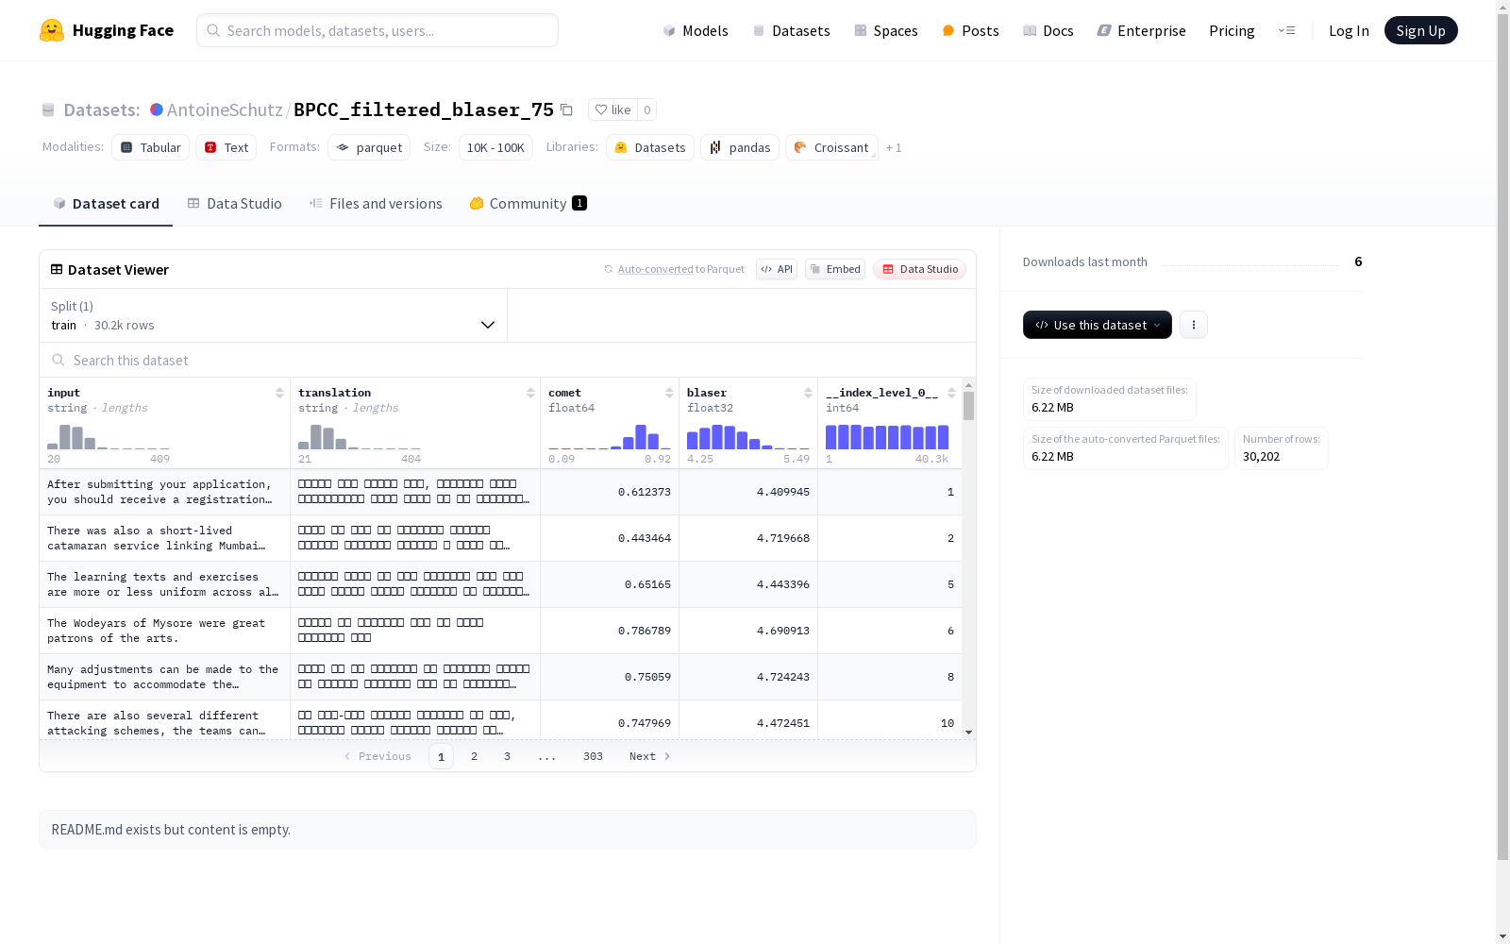Copy dataset name with the copy icon

point(566,110)
